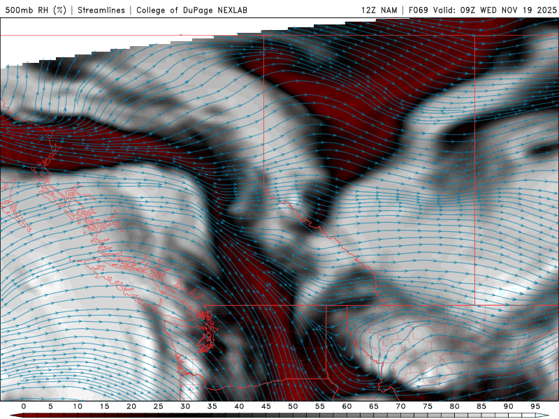The height and width of the screenshot is (419, 559).
Task: Click colorbar label "60"
Action: pos(347,406)
